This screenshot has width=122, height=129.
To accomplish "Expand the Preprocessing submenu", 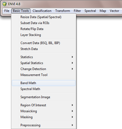I will tap(44, 125).
